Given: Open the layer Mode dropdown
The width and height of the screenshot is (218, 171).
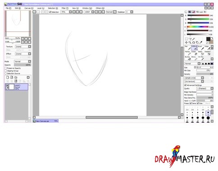Looking at the screenshot, I should 23,61.
